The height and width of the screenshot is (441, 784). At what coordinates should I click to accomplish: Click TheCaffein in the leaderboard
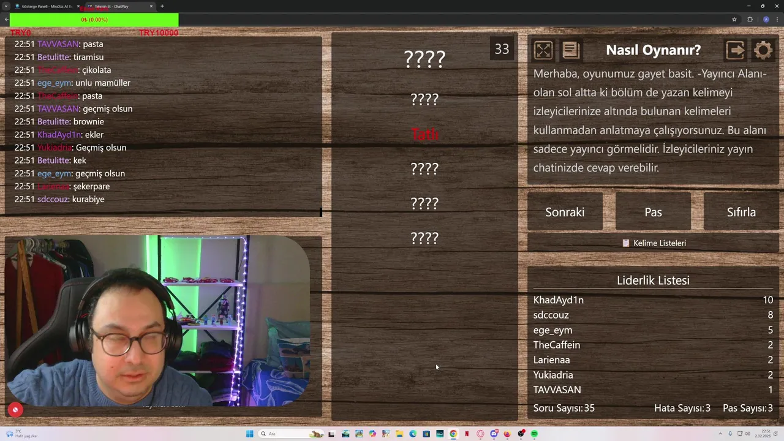click(556, 345)
